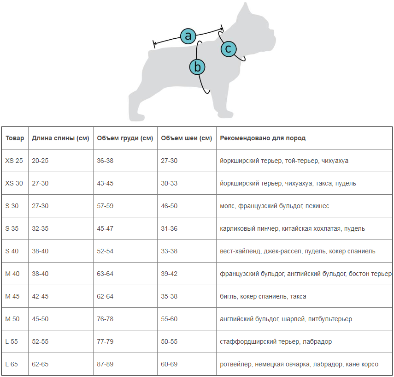Viewport: 394px width, 377px height.
Task: Select the XS 25 size row label
Action: [x=14, y=161]
